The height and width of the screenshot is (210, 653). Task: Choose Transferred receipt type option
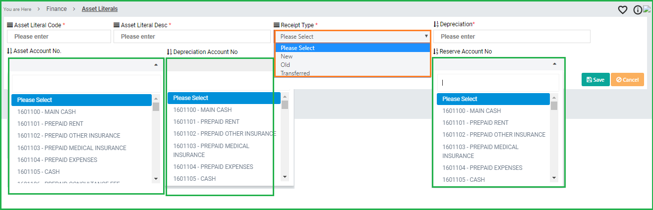point(295,73)
